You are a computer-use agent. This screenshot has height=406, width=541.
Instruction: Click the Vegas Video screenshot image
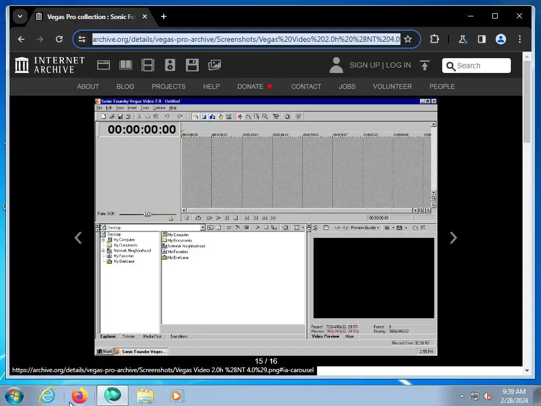[x=266, y=227]
